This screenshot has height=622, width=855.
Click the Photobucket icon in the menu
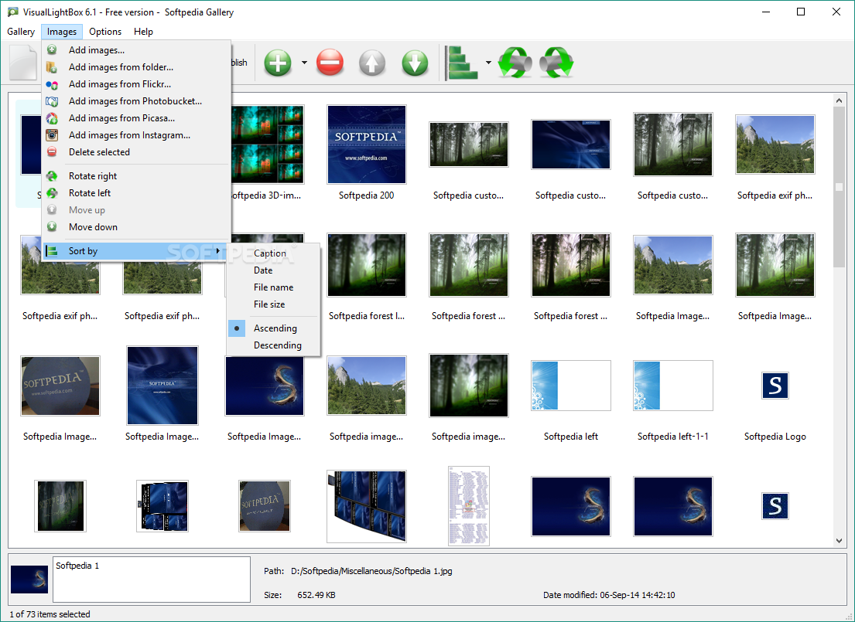click(x=52, y=101)
